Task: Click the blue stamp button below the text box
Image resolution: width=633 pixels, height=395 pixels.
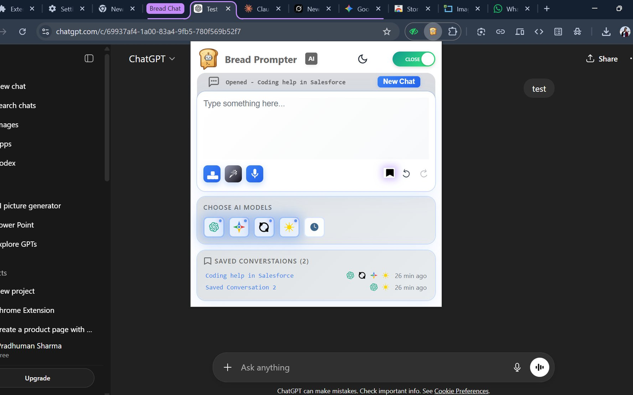Action: [x=212, y=174]
